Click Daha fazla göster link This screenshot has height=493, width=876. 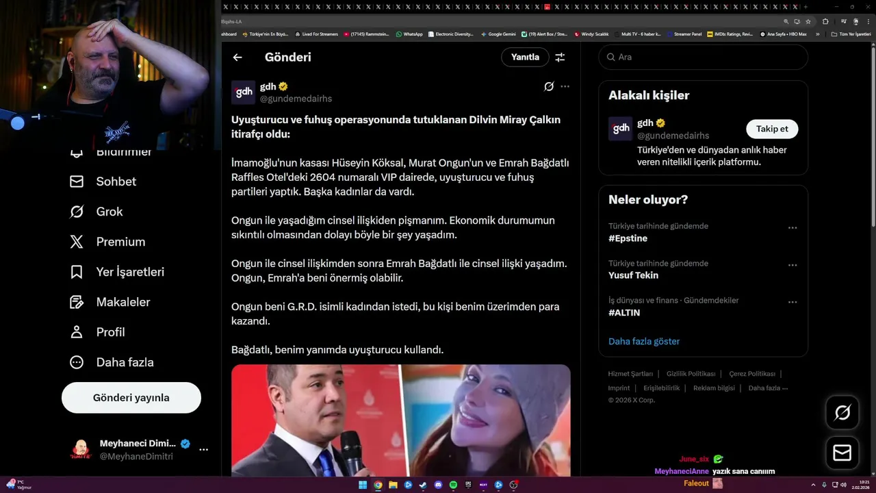click(644, 341)
